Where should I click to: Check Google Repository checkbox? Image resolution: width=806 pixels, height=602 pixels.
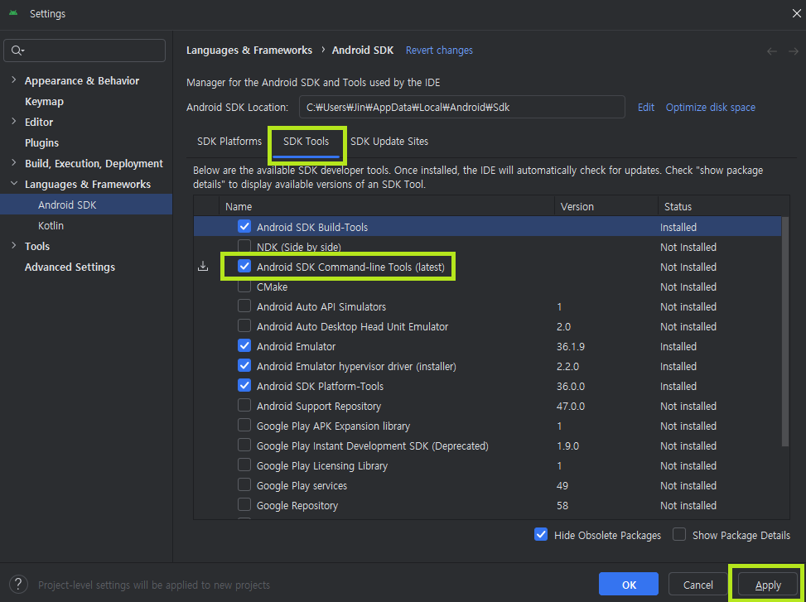tap(244, 505)
